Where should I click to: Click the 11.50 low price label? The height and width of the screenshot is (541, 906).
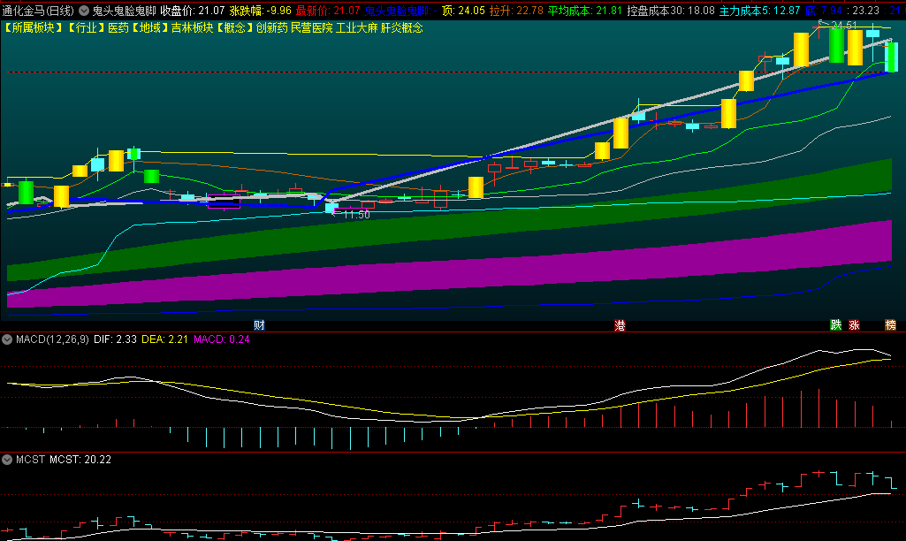pos(356,215)
